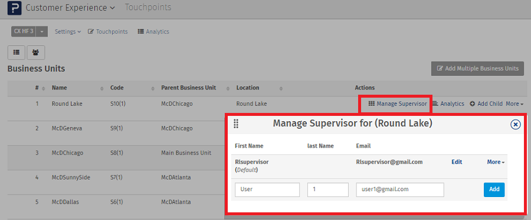Expand More menu in Round Lake row
Viewport: 531px width, 220px height.
514,104
